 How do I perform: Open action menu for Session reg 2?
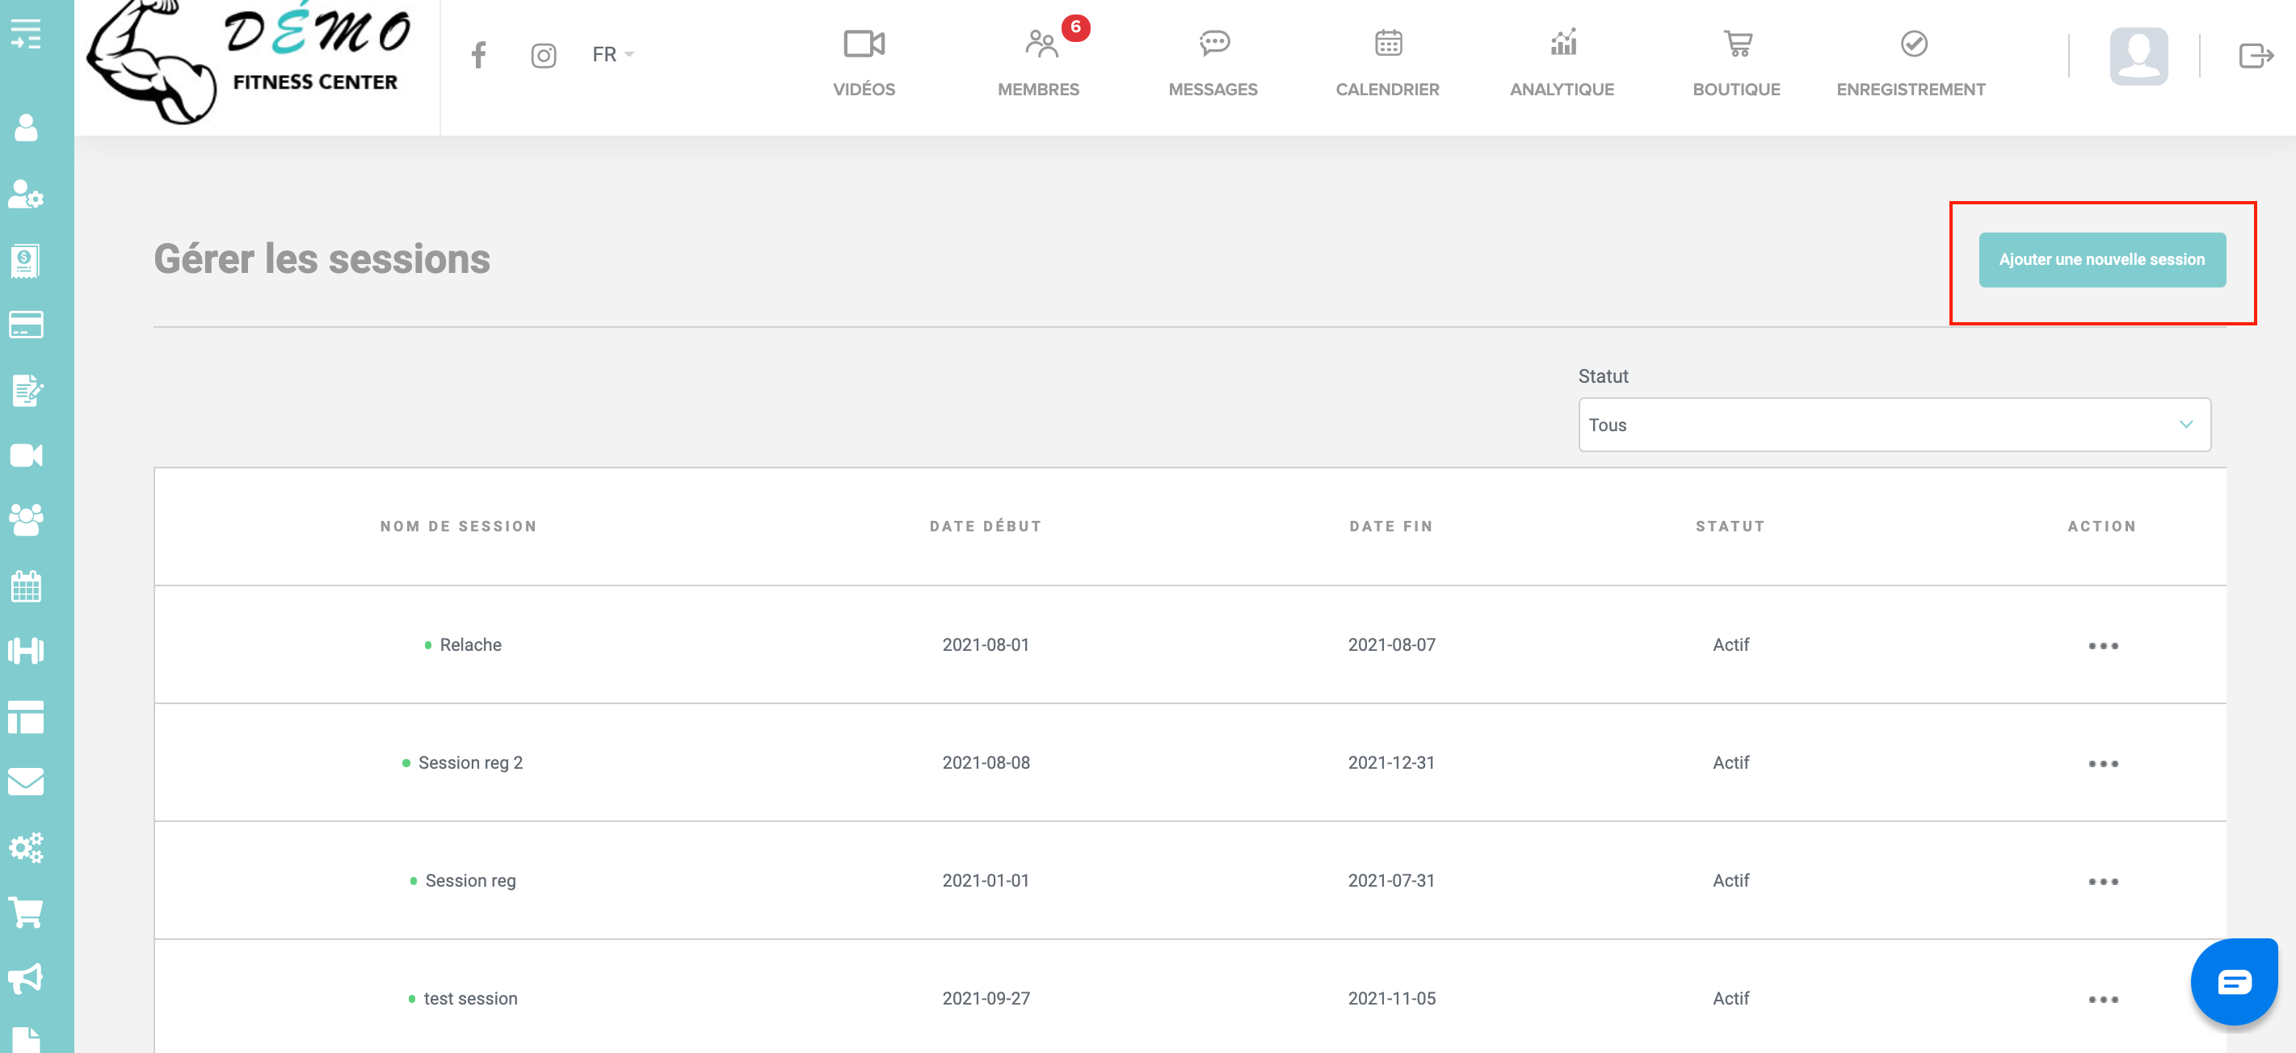pyautogui.click(x=2103, y=763)
